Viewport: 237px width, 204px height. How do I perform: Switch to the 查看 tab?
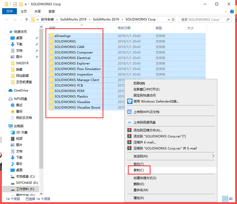pos(52,11)
